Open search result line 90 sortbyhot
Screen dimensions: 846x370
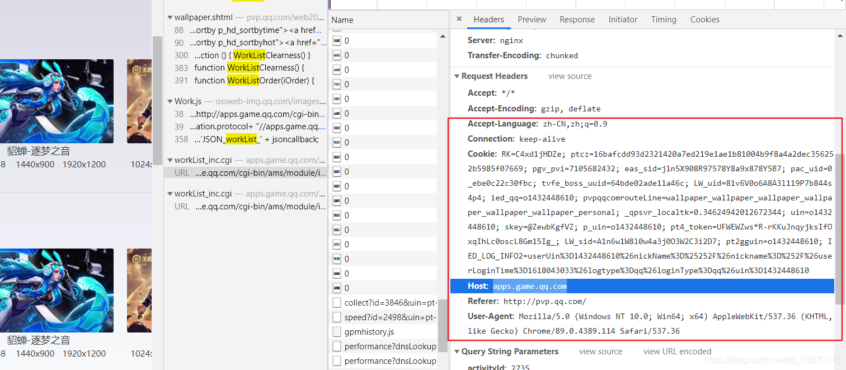246,43
